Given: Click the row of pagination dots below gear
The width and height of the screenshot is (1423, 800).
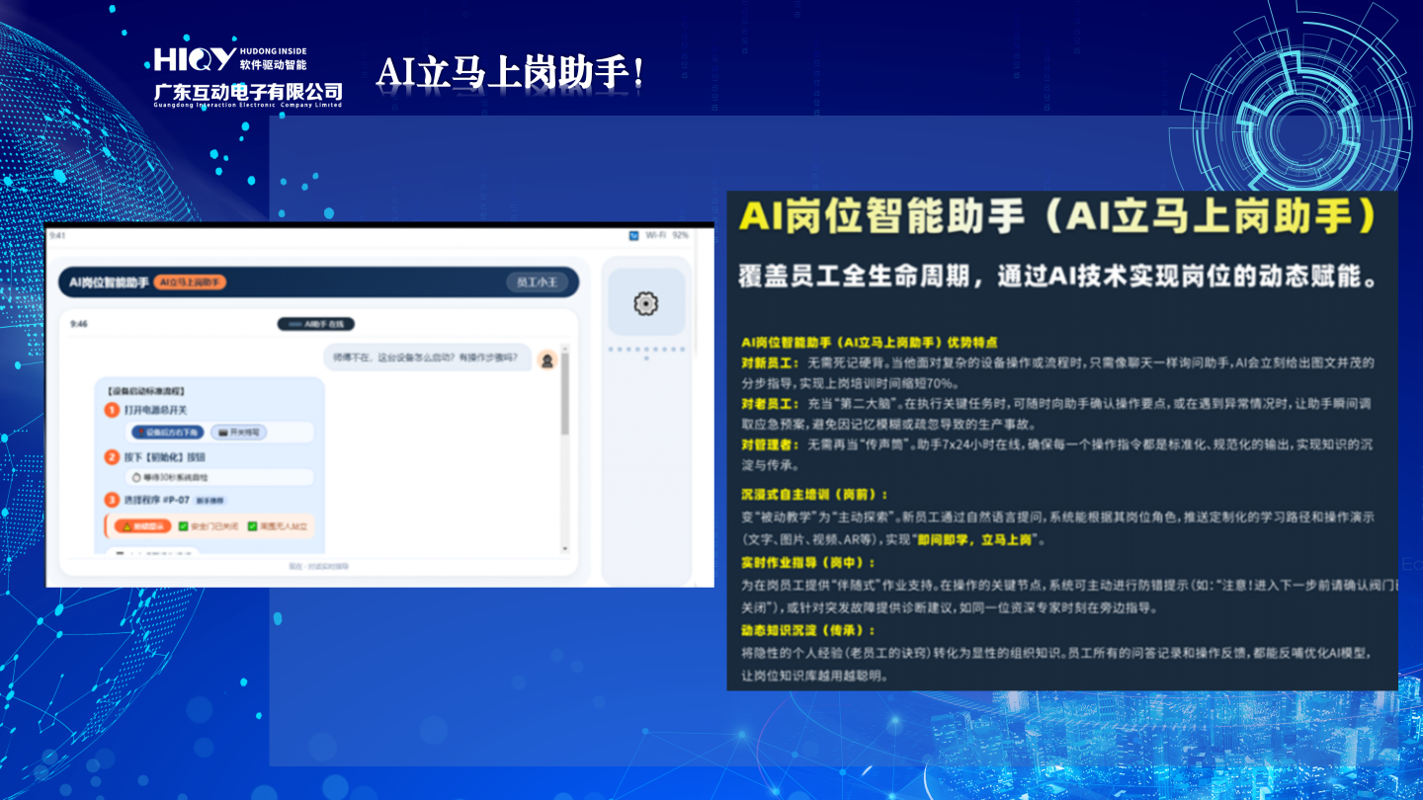Looking at the screenshot, I should point(645,349).
